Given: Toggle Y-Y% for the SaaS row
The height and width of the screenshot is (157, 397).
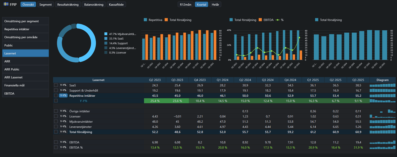Looking at the screenshot, I should click(x=63, y=85).
